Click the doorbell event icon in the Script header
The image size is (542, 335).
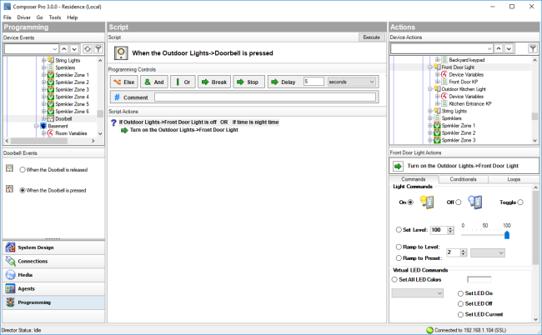point(121,53)
